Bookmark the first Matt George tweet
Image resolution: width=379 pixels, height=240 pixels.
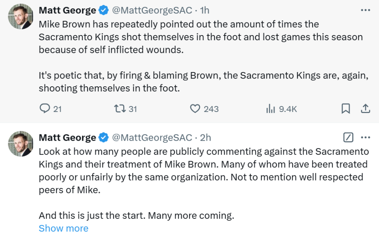pyautogui.click(x=346, y=108)
